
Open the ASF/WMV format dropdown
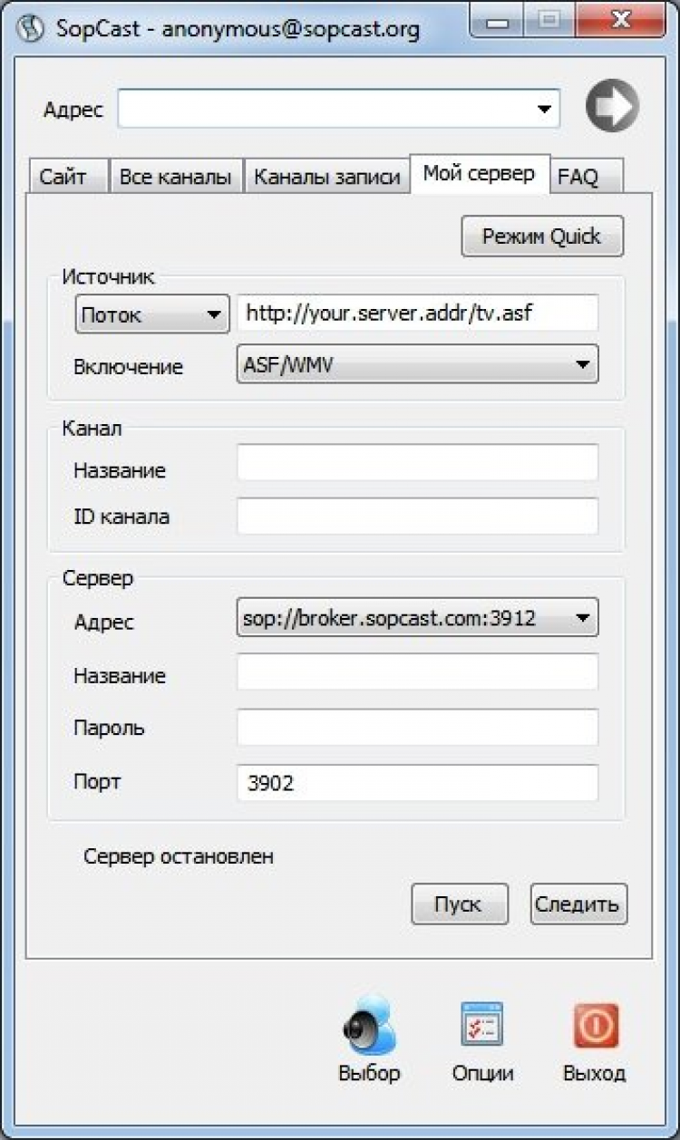coord(417,364)
